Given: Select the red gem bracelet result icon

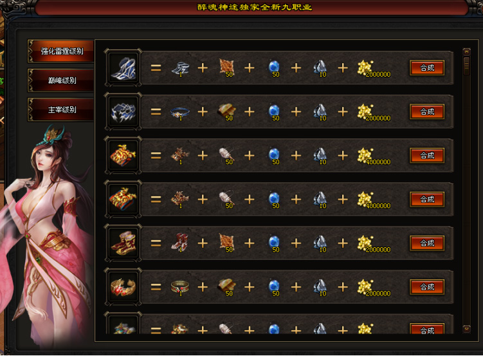Looking at the screenshot, I should point(123,287).
